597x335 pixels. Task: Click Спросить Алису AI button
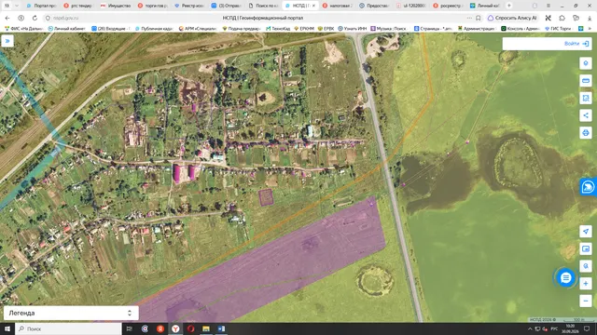pos(512,18)
